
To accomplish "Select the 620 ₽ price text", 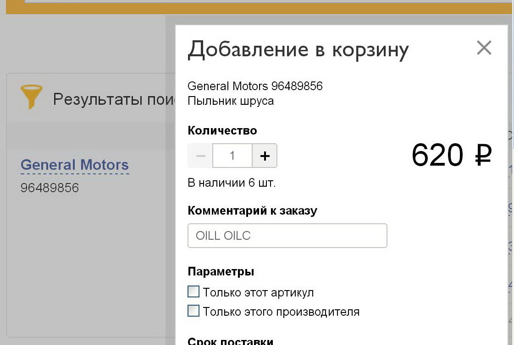I will [452, 155].
